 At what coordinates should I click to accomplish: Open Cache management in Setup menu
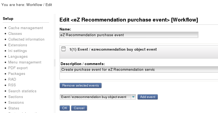pyautogui.click(x=26, y=28)
